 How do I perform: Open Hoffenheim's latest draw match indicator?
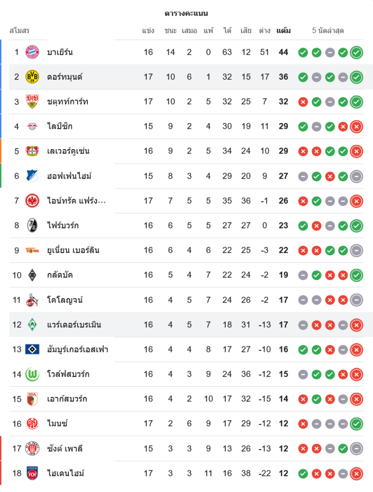point(357,176)
